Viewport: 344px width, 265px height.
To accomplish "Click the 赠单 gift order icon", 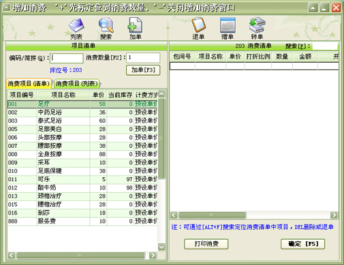I will (x=228, y=29).
